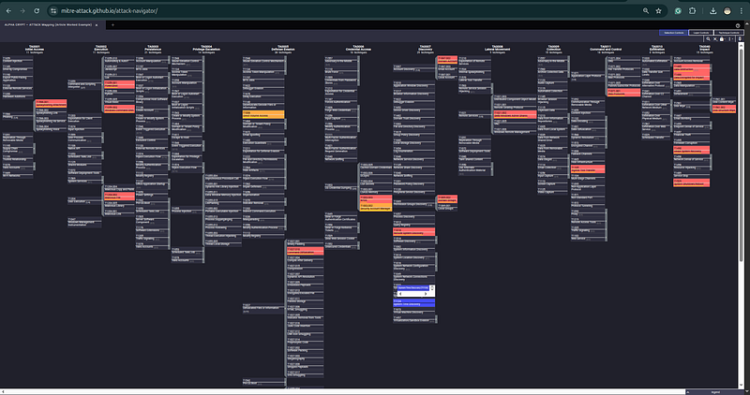Select the red Windows Command Shell cell
The width and height of the screenshot is (750, 395).
[119, 109]
